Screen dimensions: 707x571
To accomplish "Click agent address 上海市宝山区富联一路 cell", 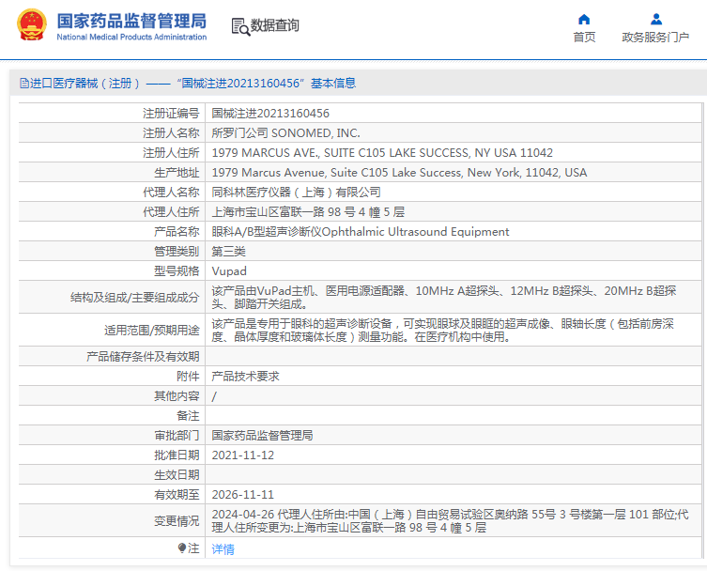I will [x=308, y=212].
